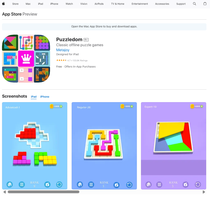Tap restart icon in Advanced-1 screenshot
Screen dimensions: 210x200
click(59, 184)
